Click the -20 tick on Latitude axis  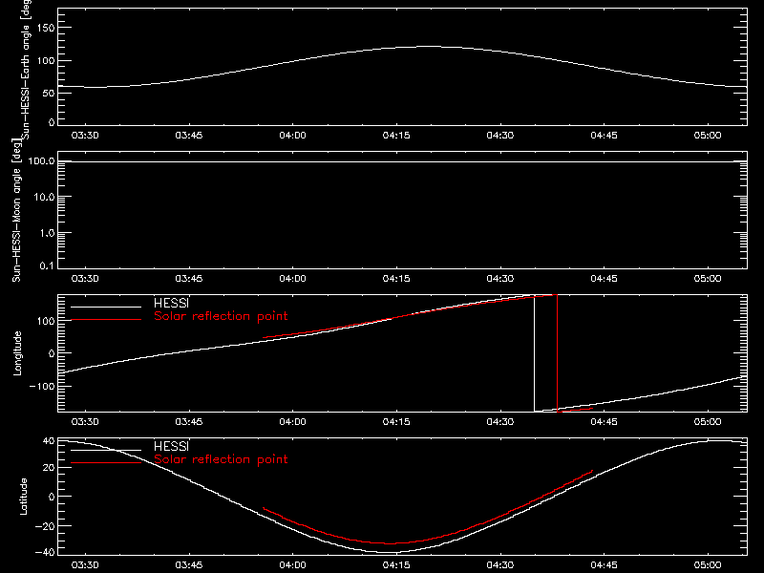(x=46, y=526)
